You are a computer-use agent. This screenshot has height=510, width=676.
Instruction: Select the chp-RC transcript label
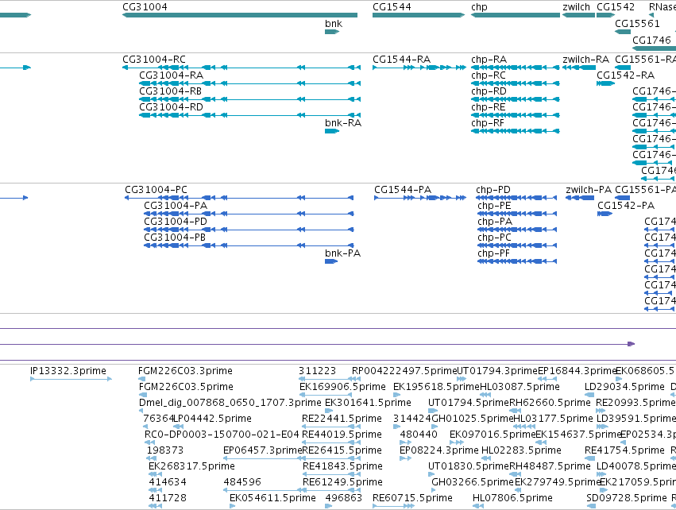pyautogui.click(x=489, y=75)
